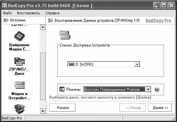Click the source list scrollbar thumb
The image size is (177, 122).
(x=43, y=76)
